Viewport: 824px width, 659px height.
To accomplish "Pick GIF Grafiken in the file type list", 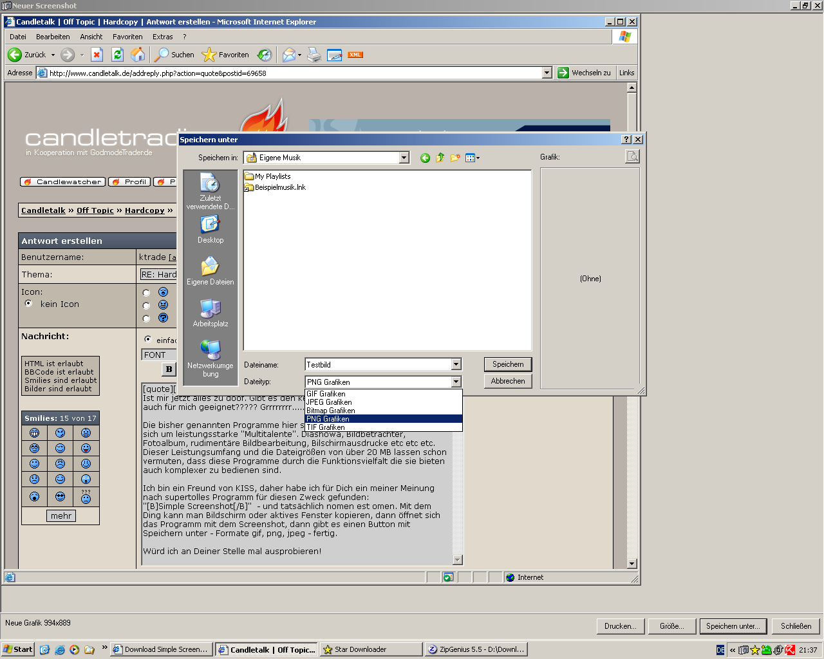I will 326,394.
